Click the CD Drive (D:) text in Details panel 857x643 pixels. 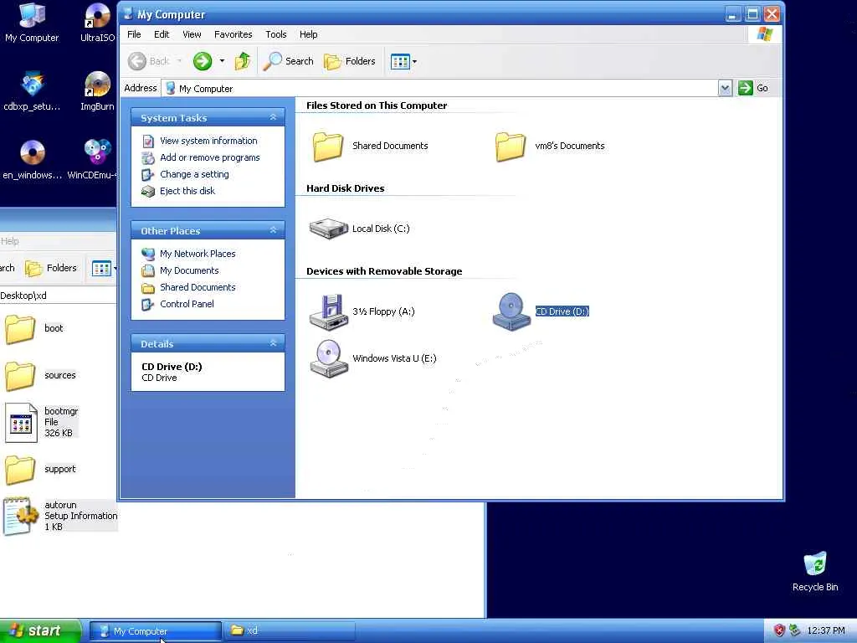pyautogui.click(x=172, y=367)
